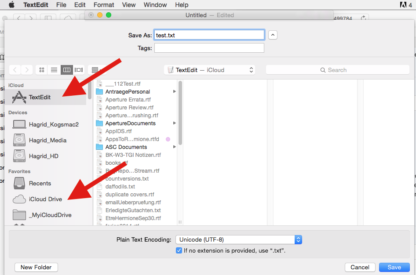
Task: Click the Adobe menu bar icon
Action: pos(403,5)
